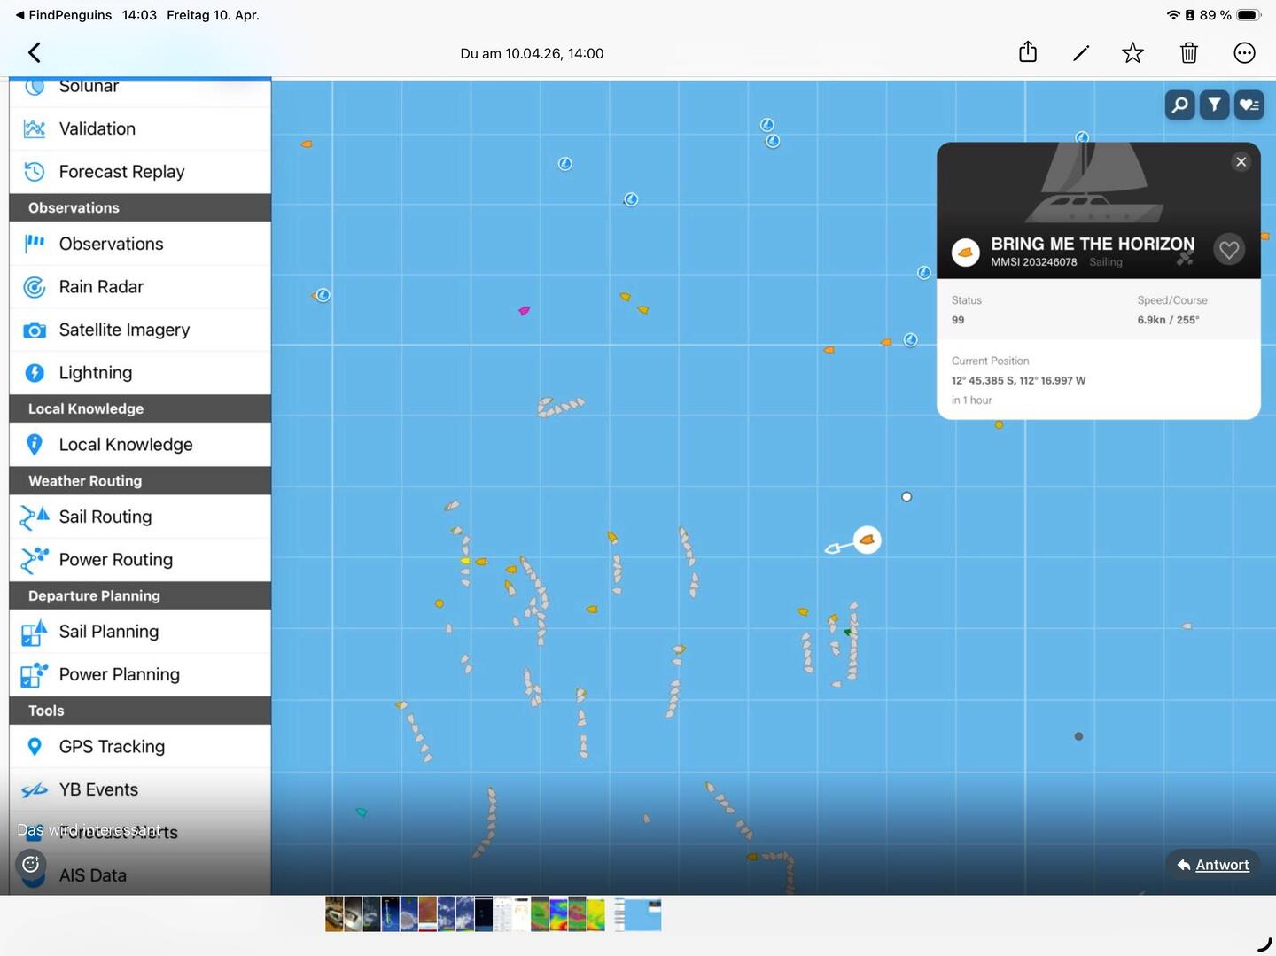Open the map search tool
This screenshot has width=1276, height=956.
pyautogui.click(x=1179, y=105)
